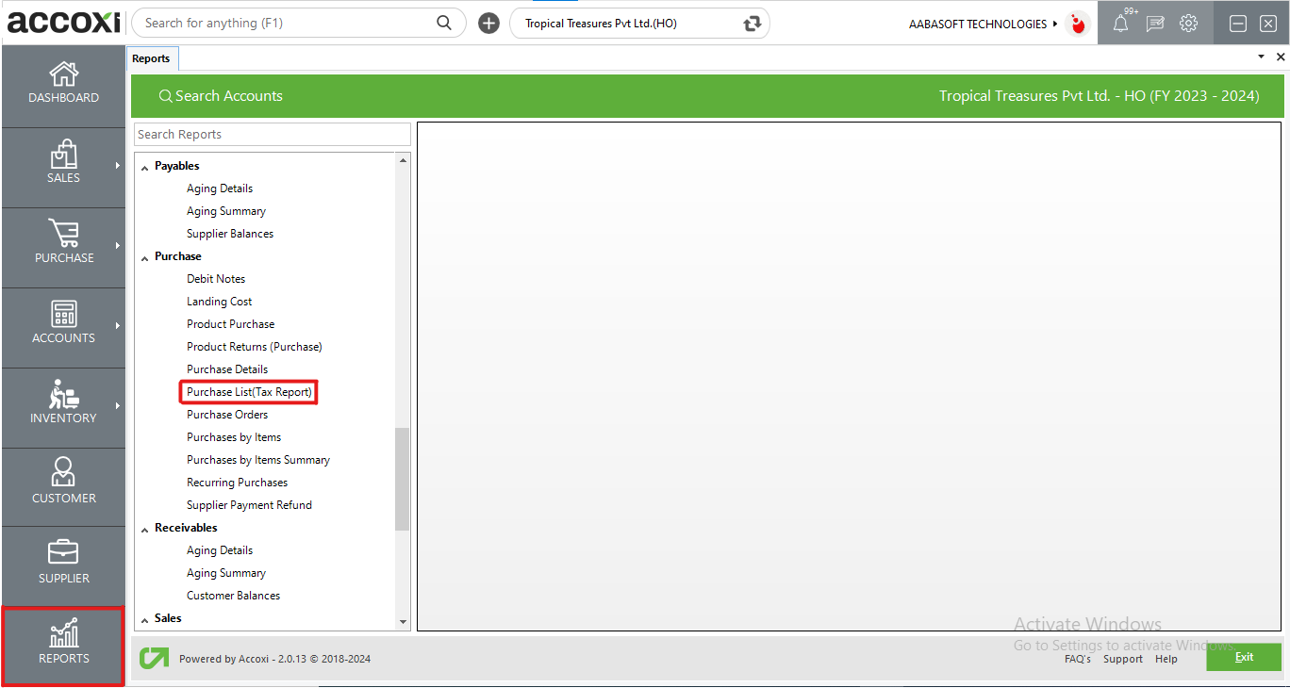
Task: Click the green Exit button
Action: click(x=1243, y=657)
